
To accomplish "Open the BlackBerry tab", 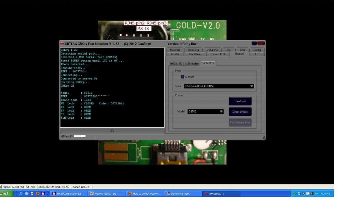I will (x=195, y=54).
